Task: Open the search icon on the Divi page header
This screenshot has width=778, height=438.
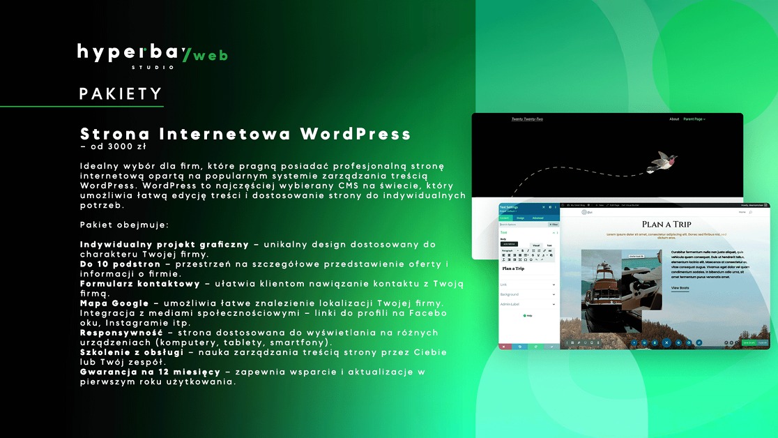Action: tap(750, 211)
